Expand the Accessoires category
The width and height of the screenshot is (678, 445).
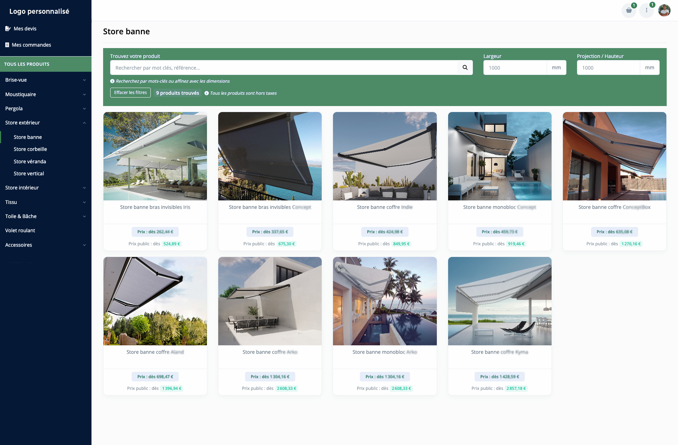tap(46, 245)
